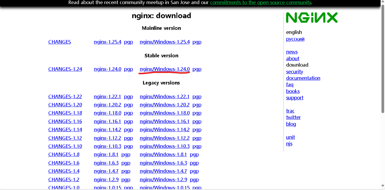Screen dimensions: 385x190
Task: Open the nginx/Windows-1.25.4 mainline download
Action: click(x=164, y=42)
